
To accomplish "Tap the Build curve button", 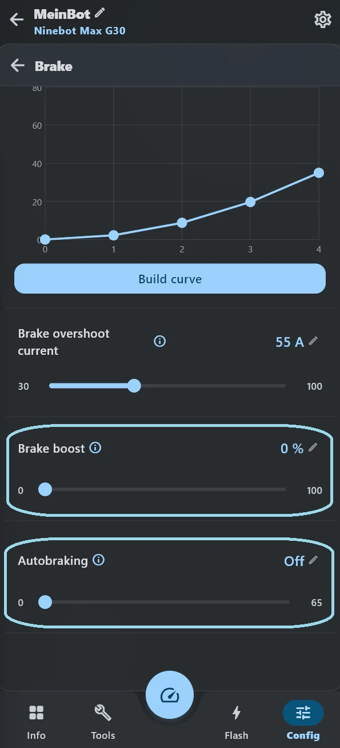I will [170, 279].
